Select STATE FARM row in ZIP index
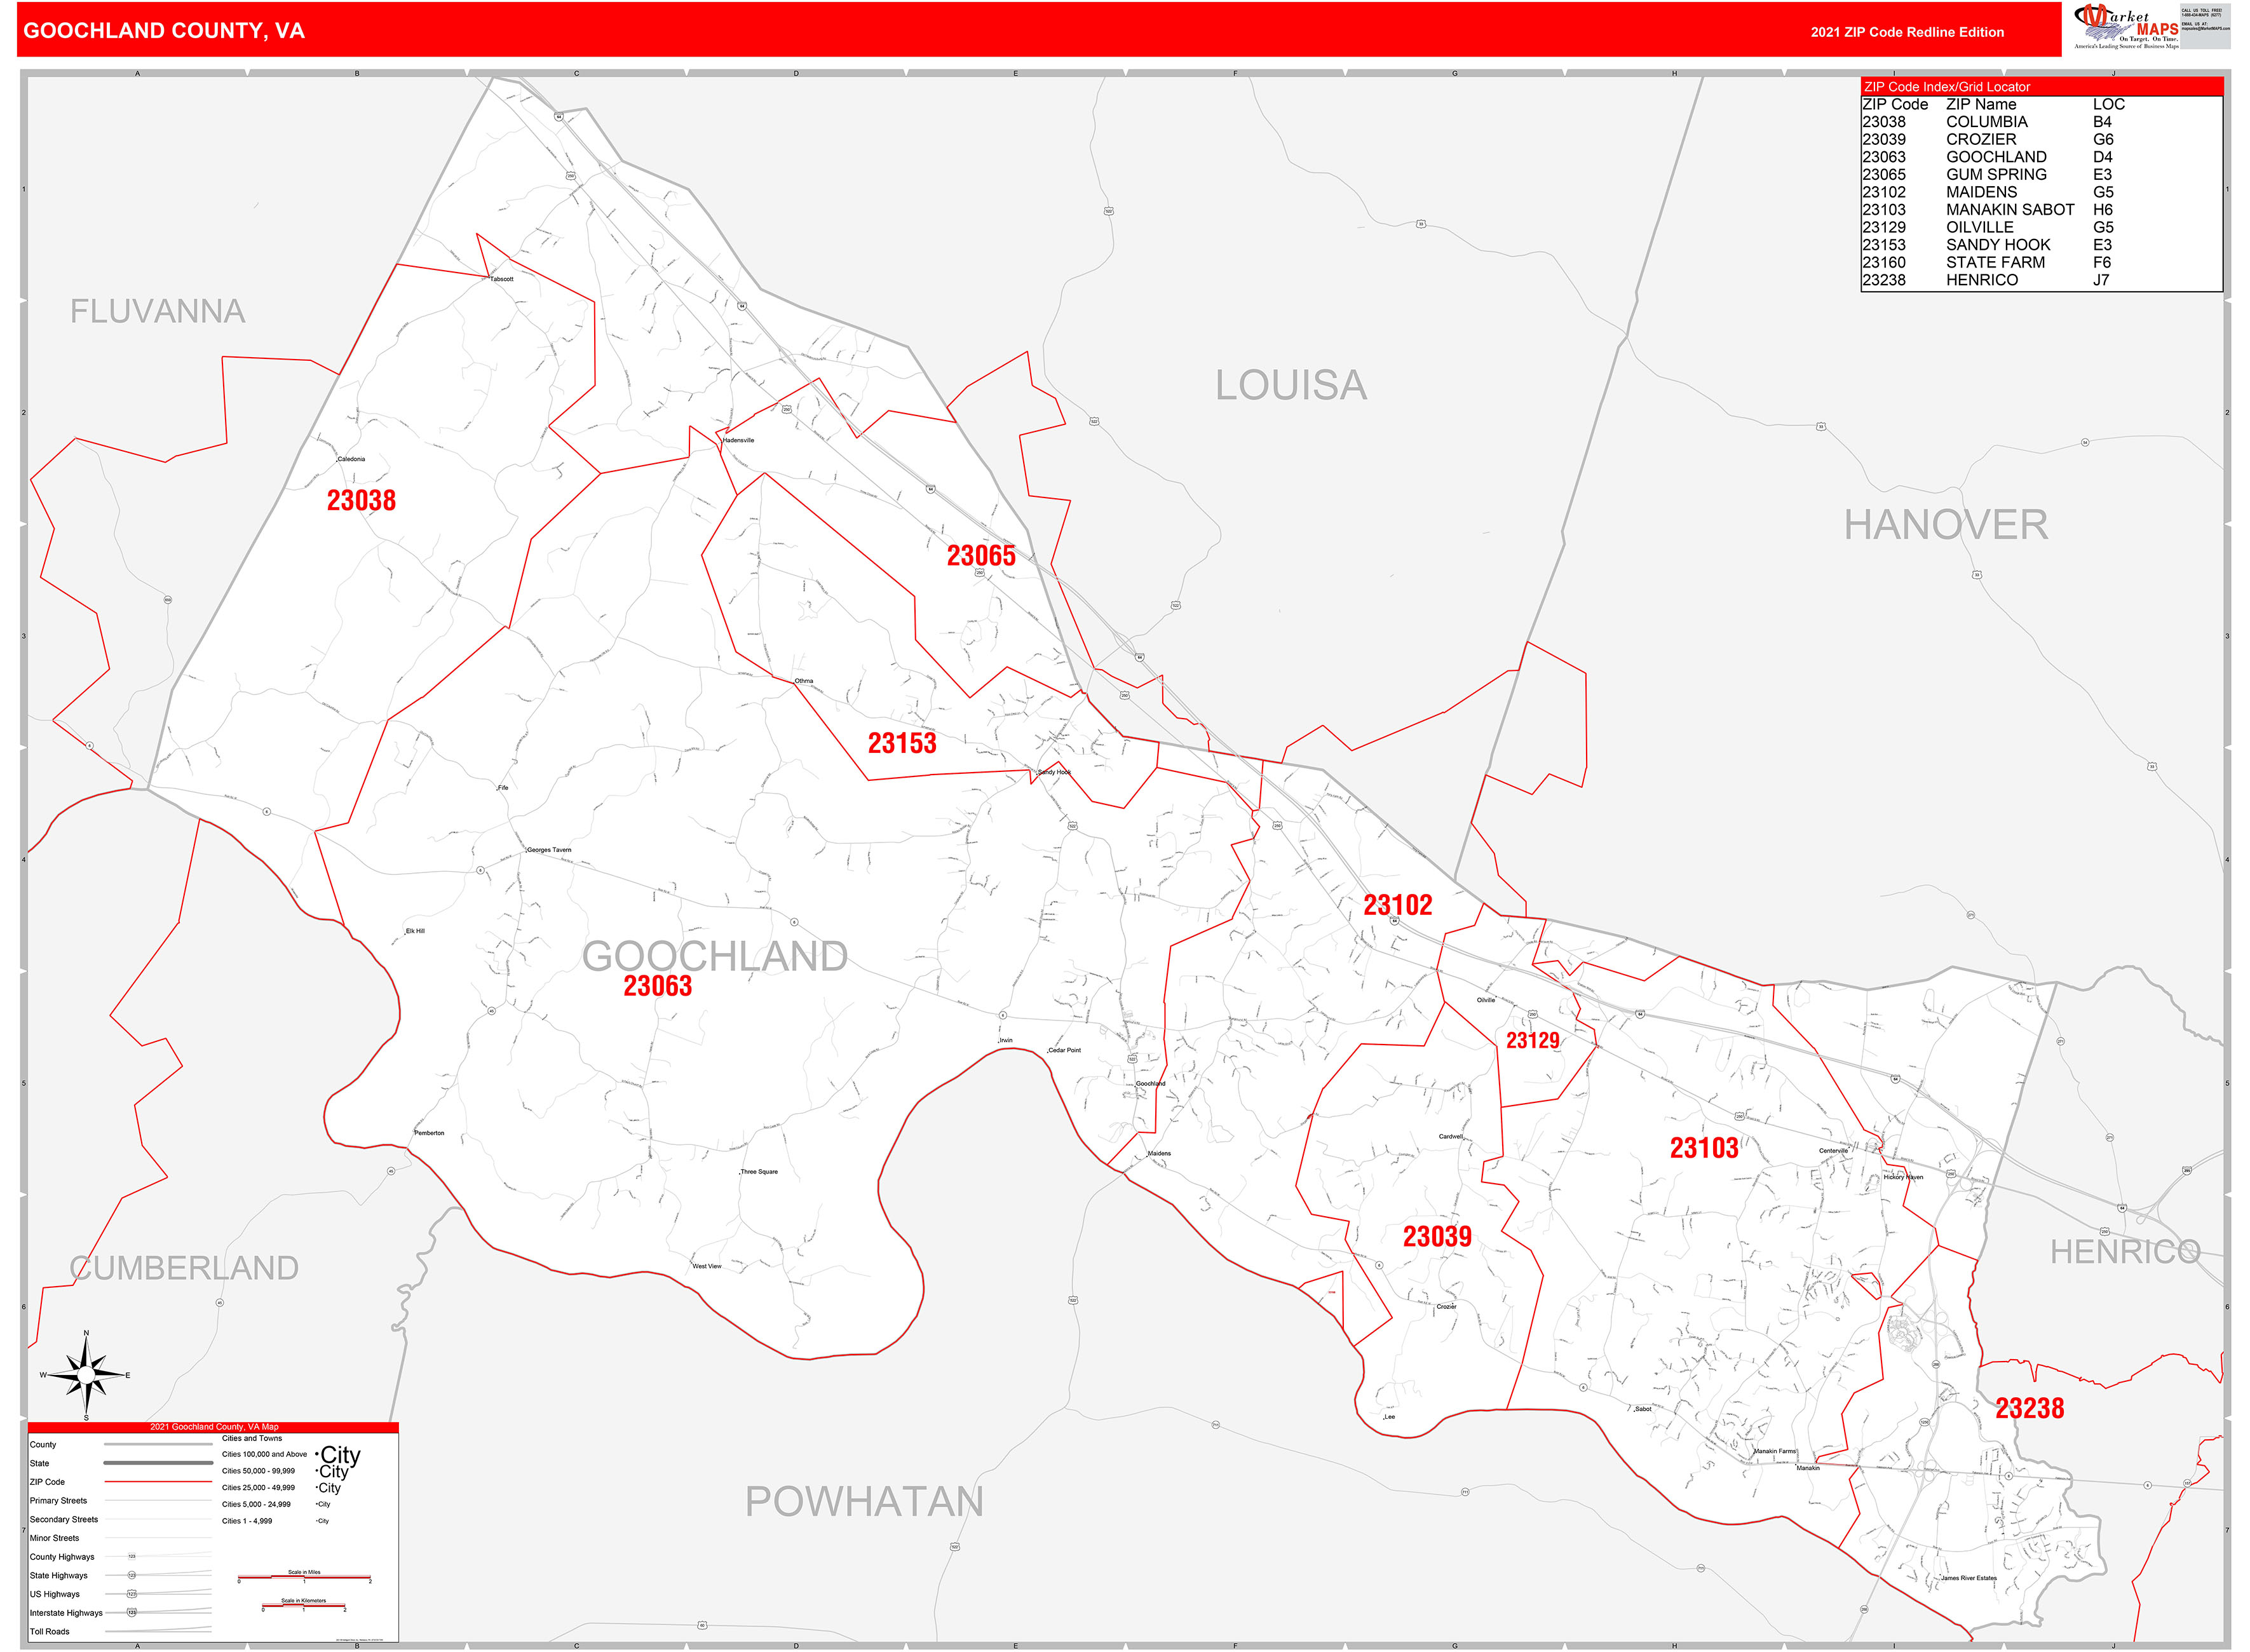 (2041, 263)
